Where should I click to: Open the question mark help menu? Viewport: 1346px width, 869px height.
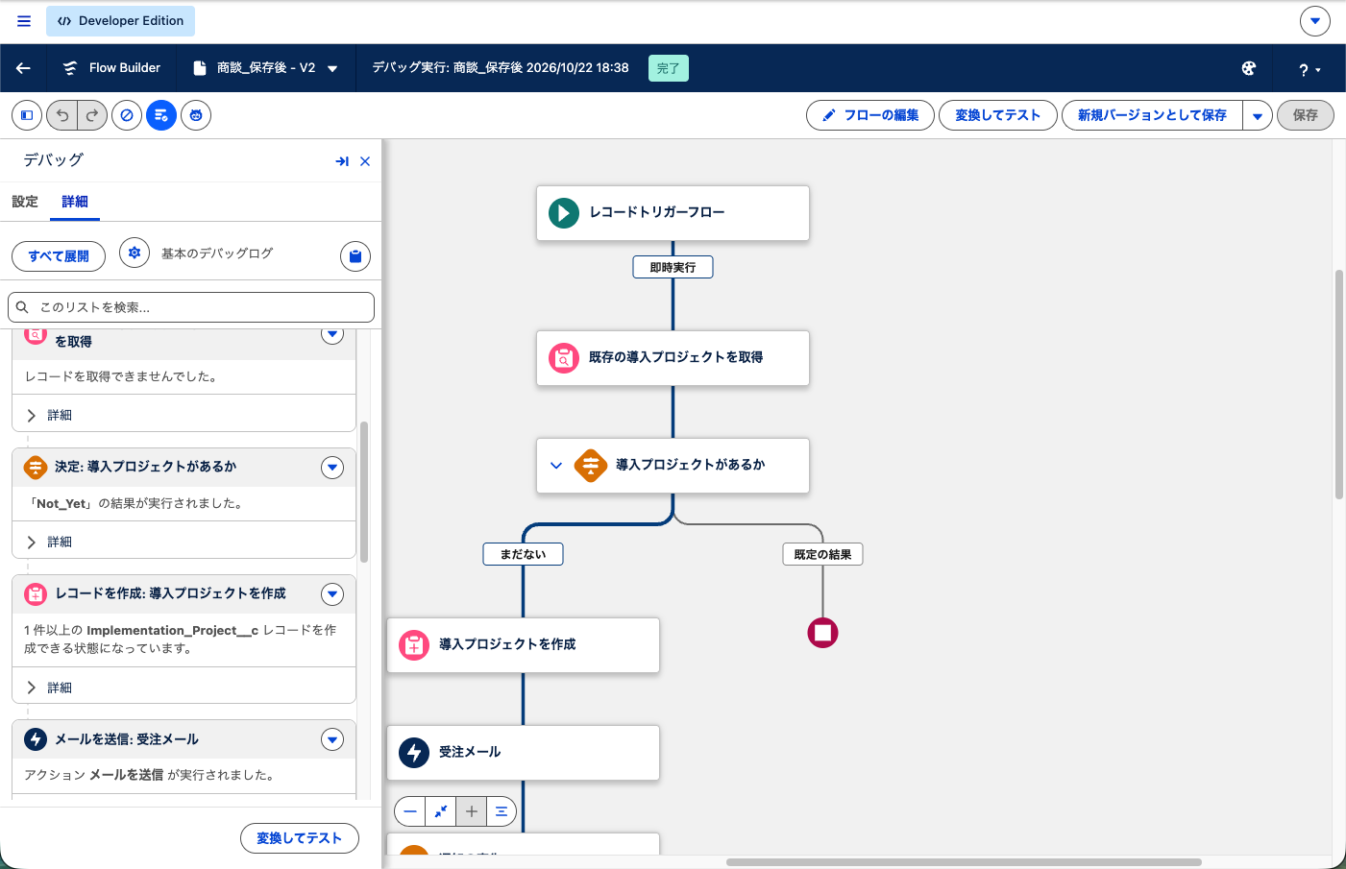[1309, 69]
